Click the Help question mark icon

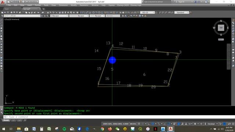206,2
